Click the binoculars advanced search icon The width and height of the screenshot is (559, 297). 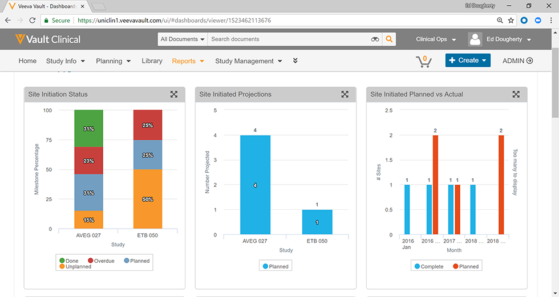click(x=375, y=39)
